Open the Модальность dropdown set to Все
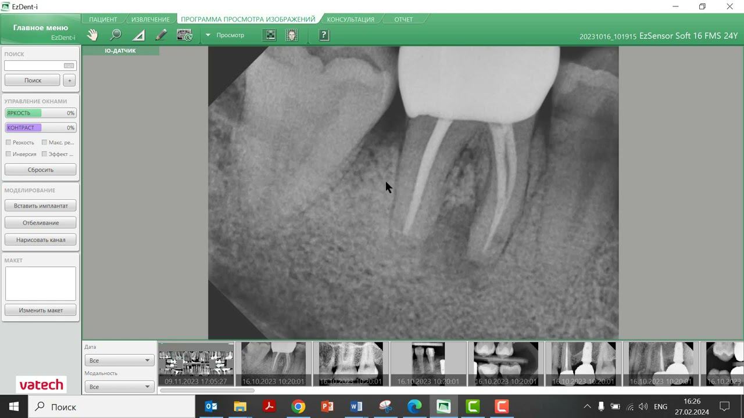Viewport: 744px width, 418px height. (x=119, y=387)
